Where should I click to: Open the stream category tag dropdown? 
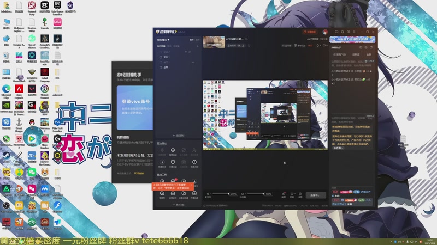pyautogui.click(x=236, y=46)
